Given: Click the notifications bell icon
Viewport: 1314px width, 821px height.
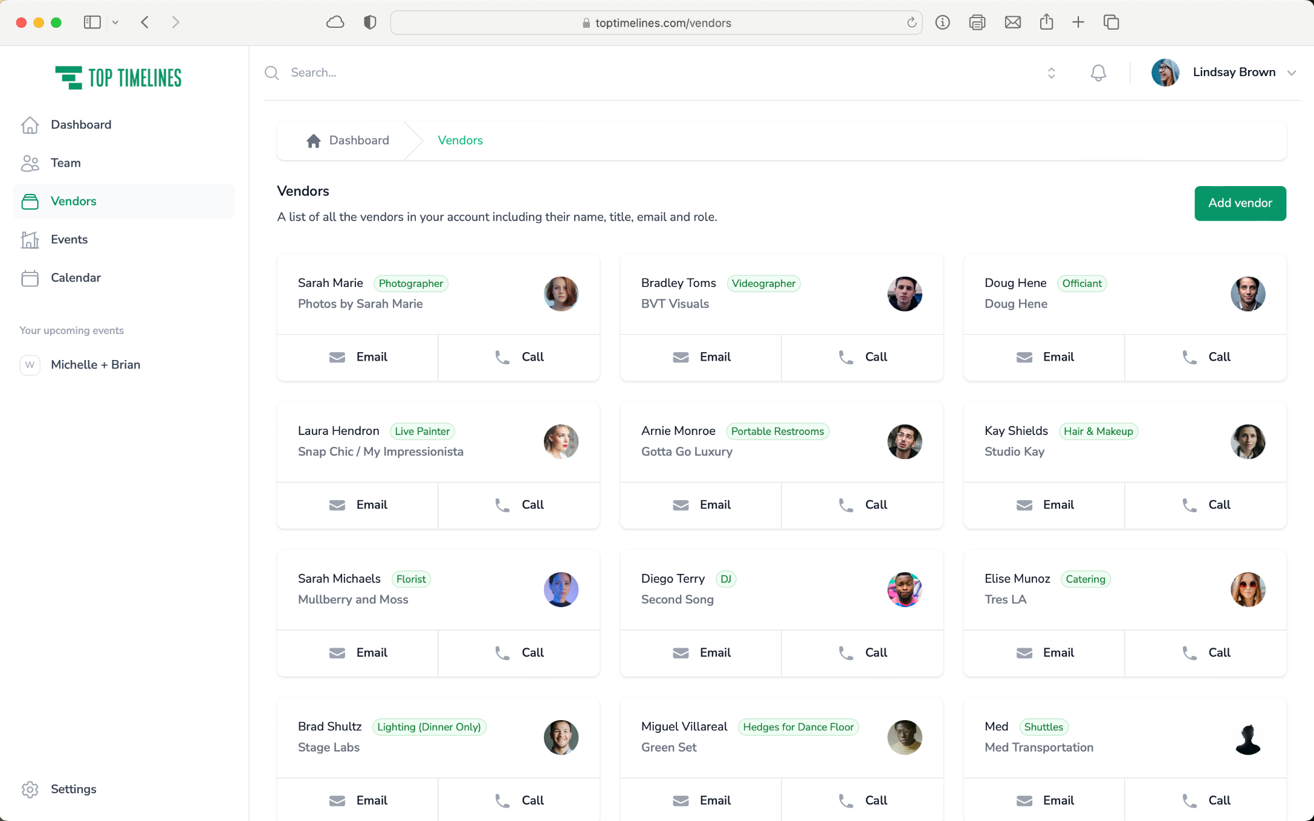Looking at the screenshot, I should (1098, 73).
